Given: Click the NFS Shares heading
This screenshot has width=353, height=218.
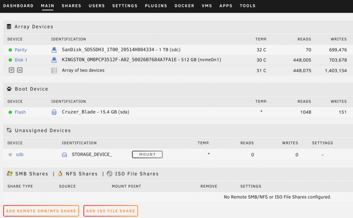Looking at the screenshot, I should pos(82,173).
